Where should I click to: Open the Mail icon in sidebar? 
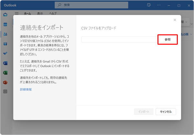(x=5, y=15)
